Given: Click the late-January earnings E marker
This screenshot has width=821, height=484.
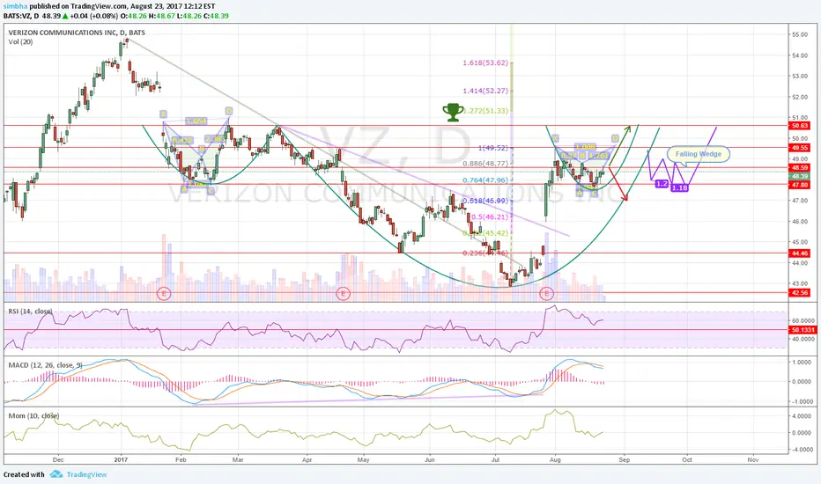Looking at the screenshot, I should (x=164, y=294).
